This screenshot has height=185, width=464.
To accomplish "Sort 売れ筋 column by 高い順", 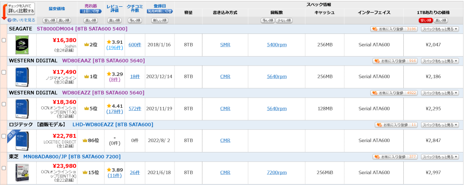I will pos(91,20).
